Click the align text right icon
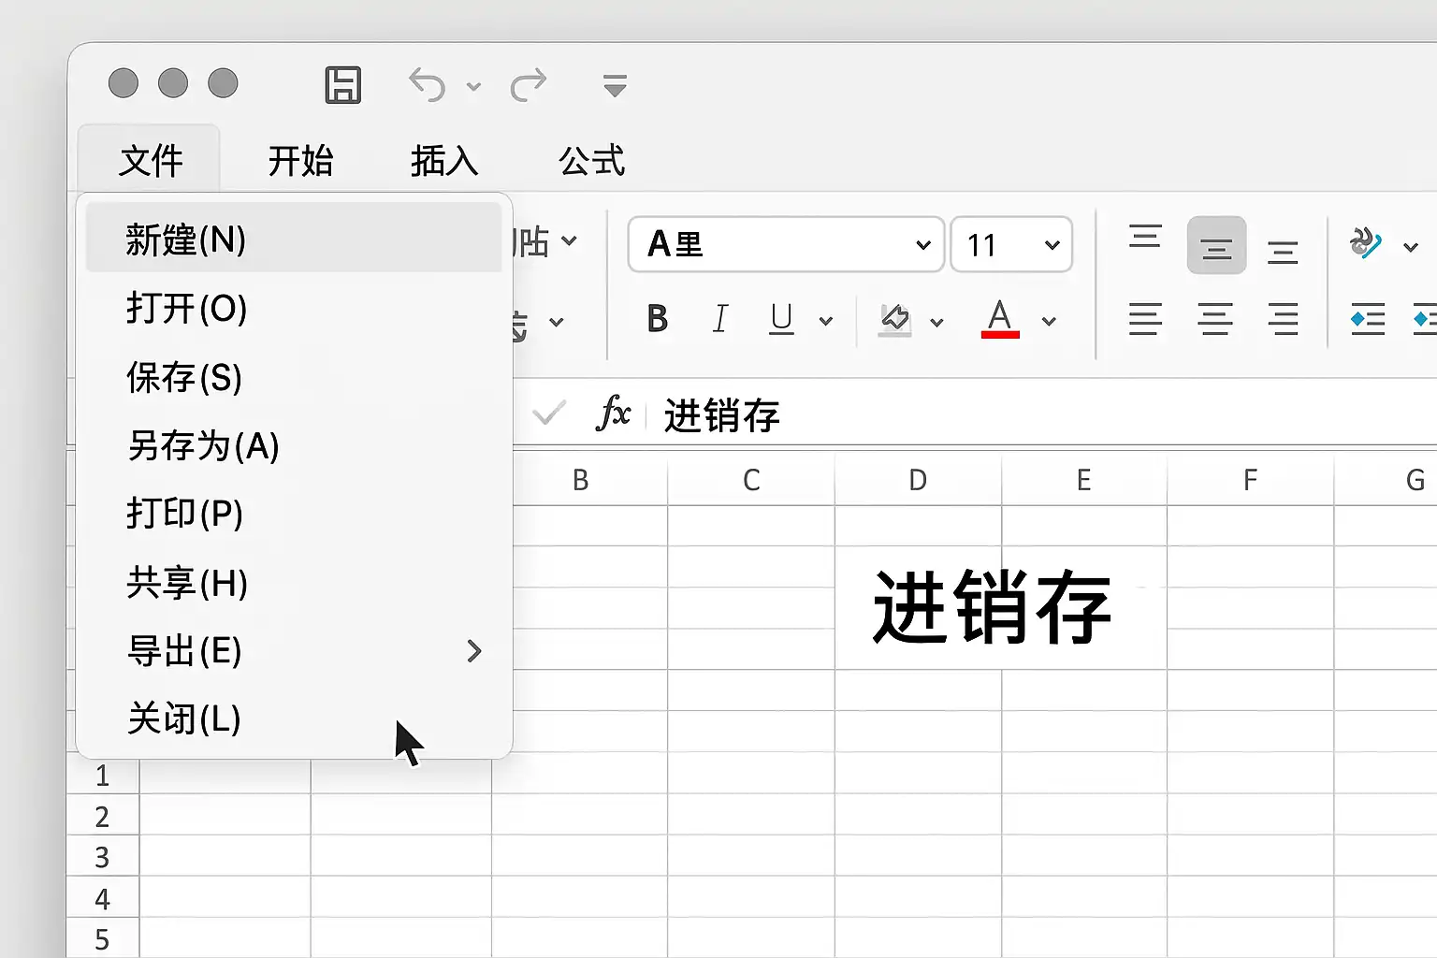 pyautogui.click(x=1283, y=320)
